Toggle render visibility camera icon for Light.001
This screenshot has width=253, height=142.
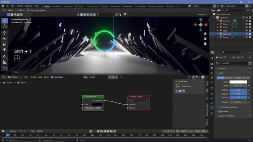250,34
